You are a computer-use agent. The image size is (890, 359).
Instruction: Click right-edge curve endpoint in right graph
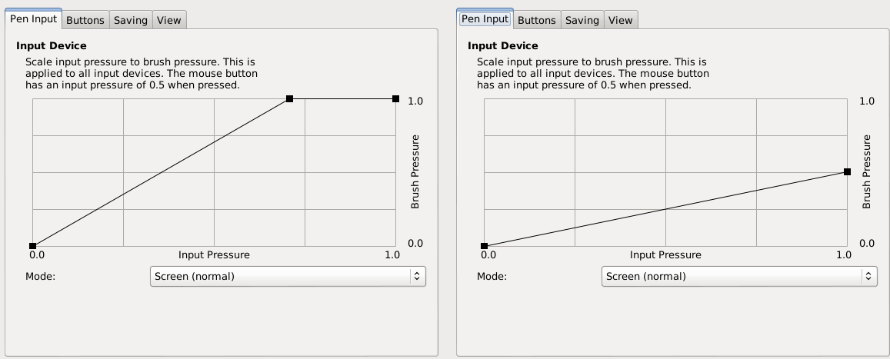[x=848, y=172]
